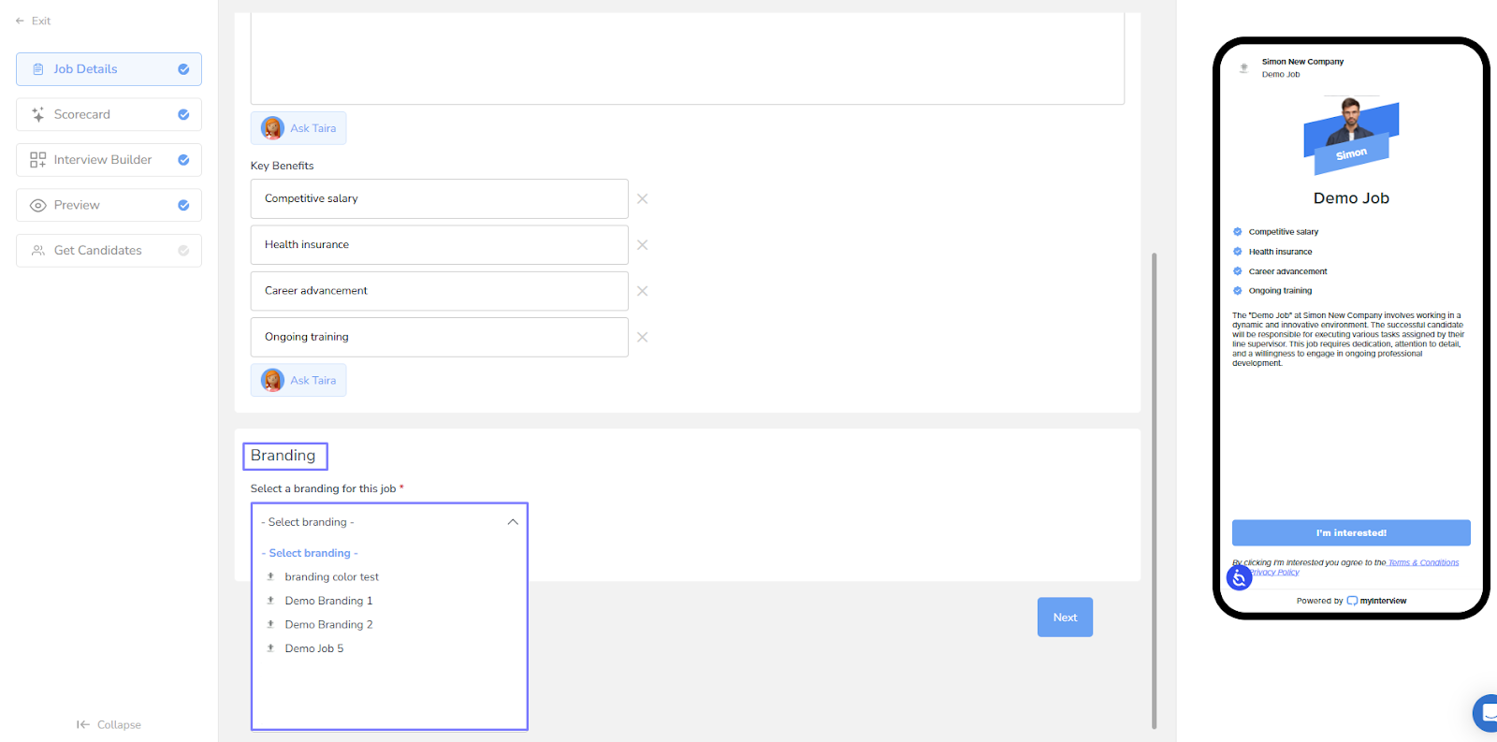Remove the Career advancement benefit
The image size is (1497, 742).
coord(642,291)
